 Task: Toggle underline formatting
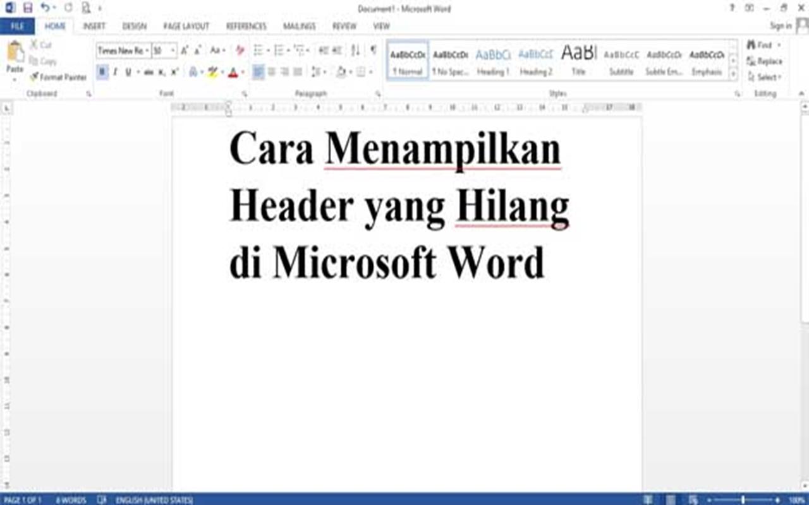coord(128,72)
